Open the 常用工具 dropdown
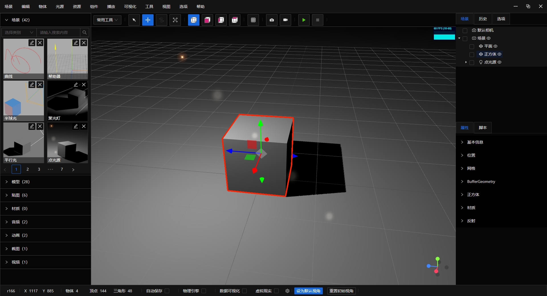Screen dimensions: 547x296 click(107, 20)
